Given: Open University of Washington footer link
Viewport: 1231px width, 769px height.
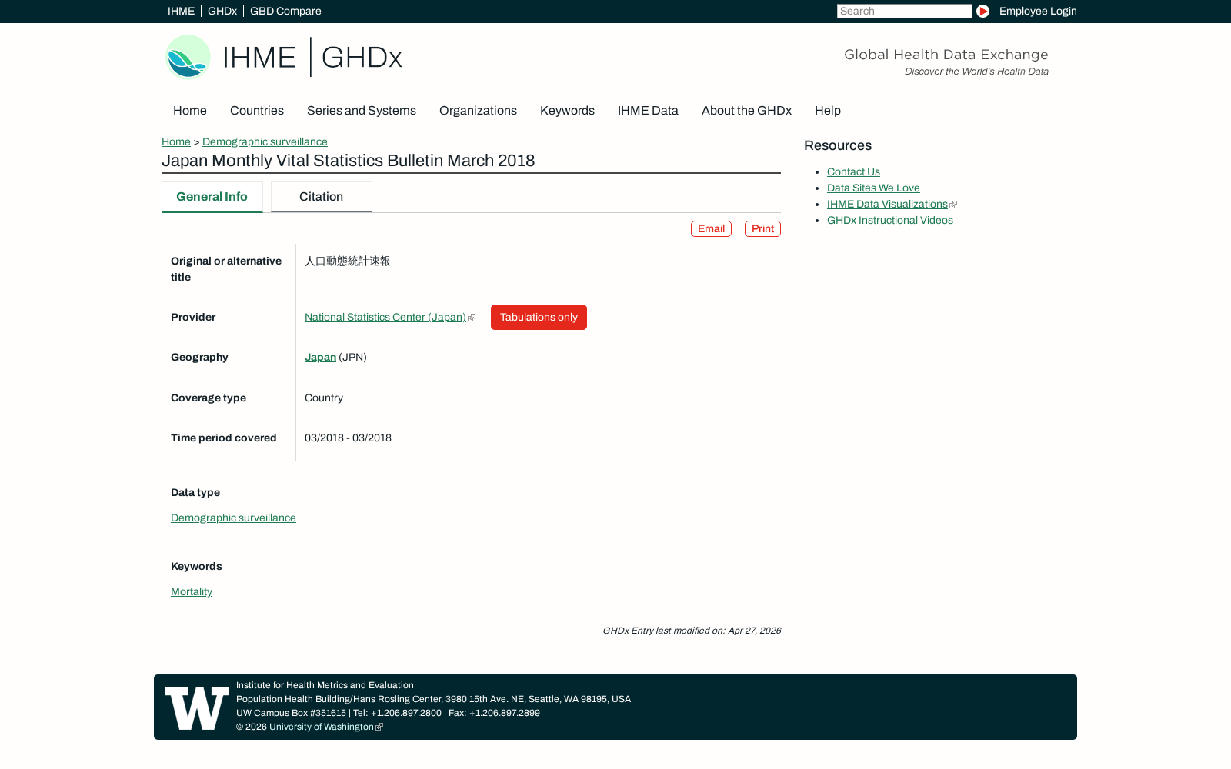Looking at the screenshot, I should [x=322, y=727].
